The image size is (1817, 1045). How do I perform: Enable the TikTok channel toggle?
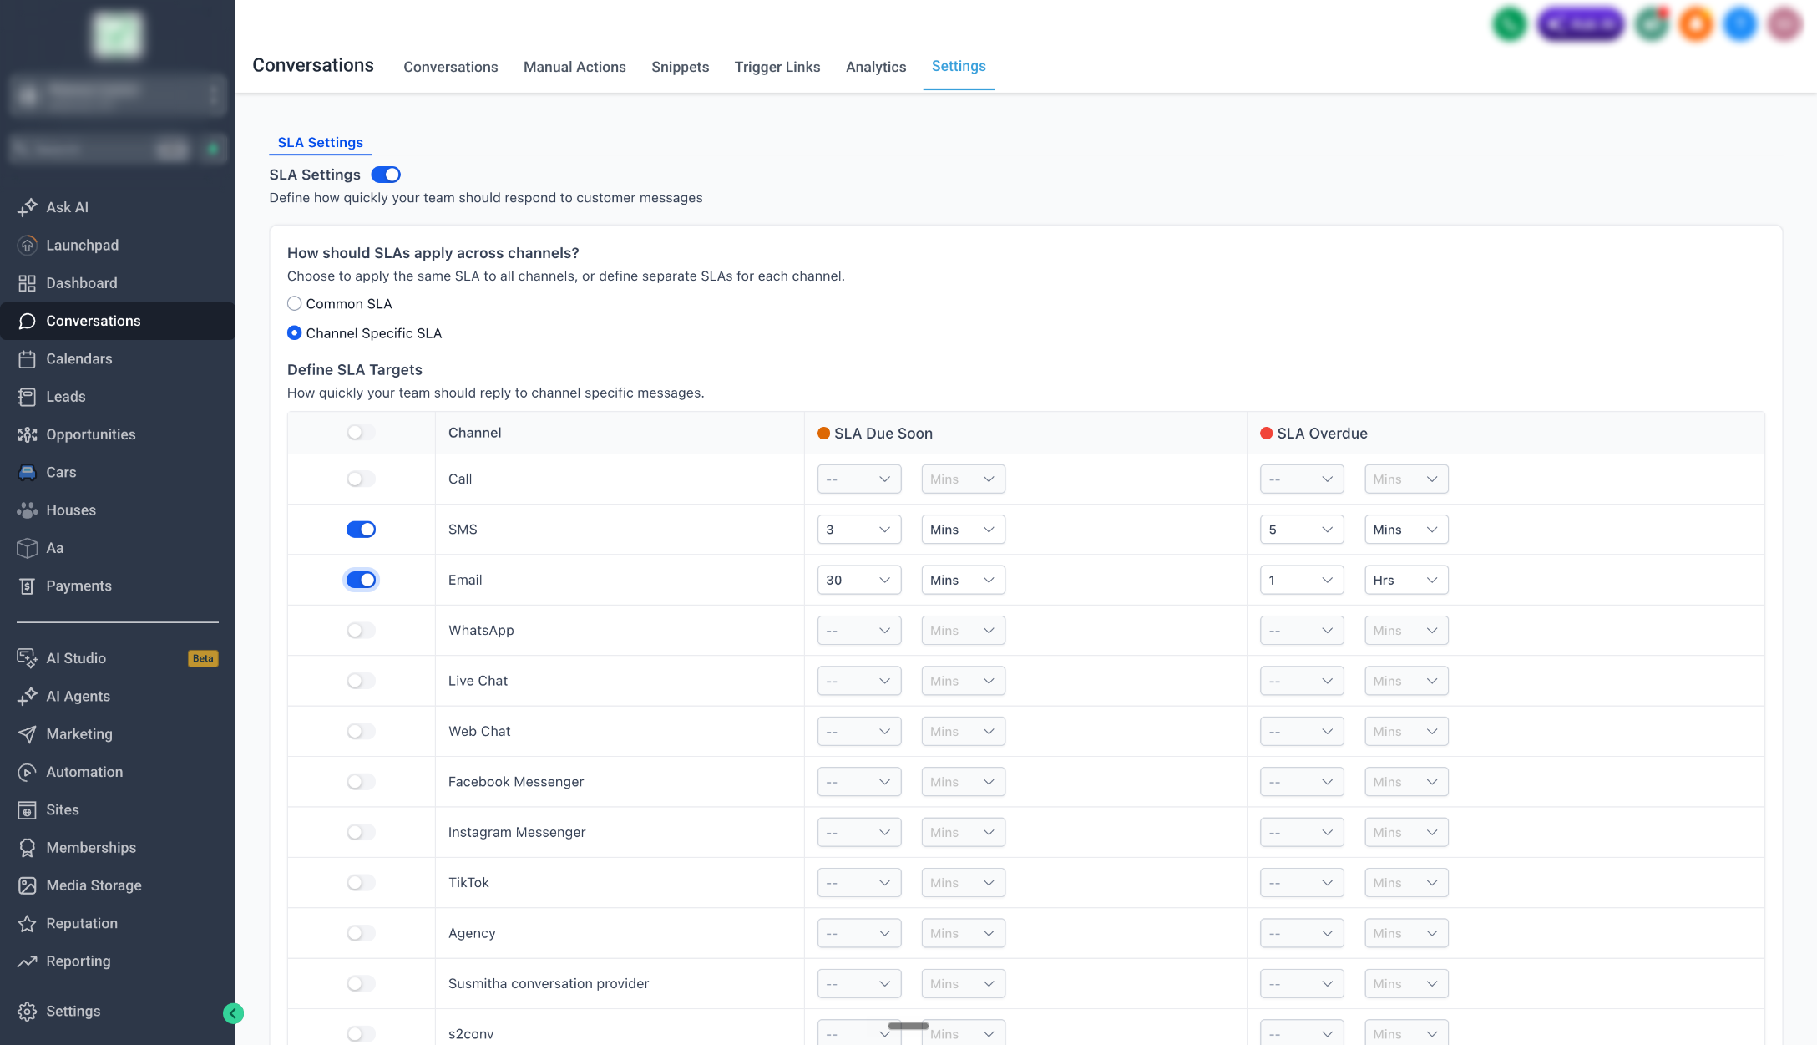coord(361,883)
